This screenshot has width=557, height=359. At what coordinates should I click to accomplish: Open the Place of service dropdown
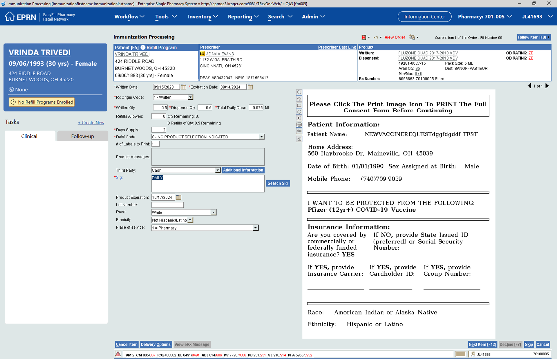pos(255,228)
